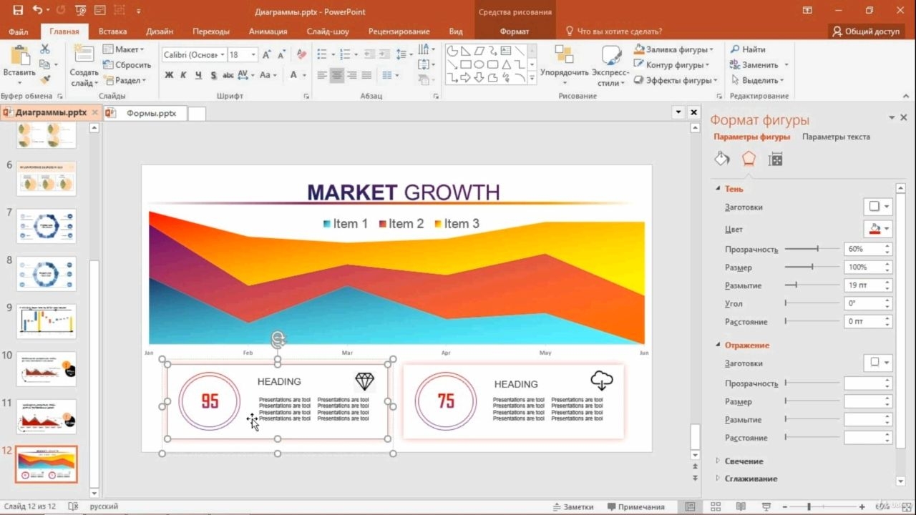Open the Effects pentagon icon in Format Shape

click(749, 159)
